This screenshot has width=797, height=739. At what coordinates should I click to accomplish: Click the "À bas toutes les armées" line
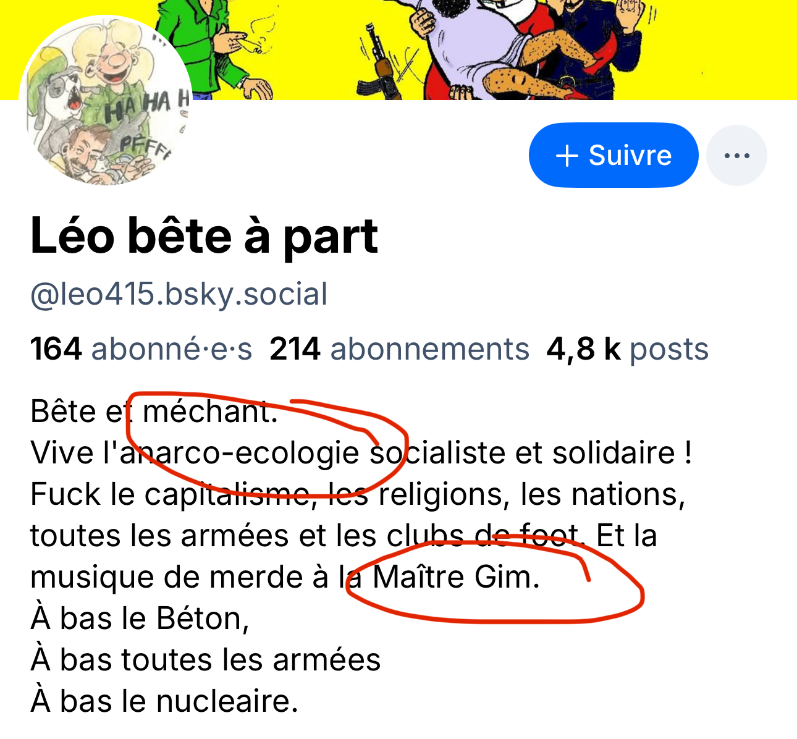205,660
